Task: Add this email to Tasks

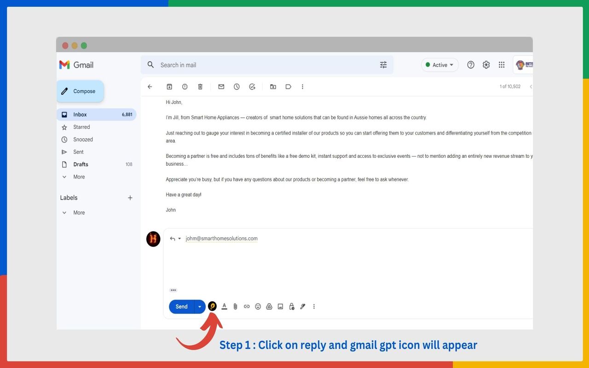Action: (x=252, y=86)
